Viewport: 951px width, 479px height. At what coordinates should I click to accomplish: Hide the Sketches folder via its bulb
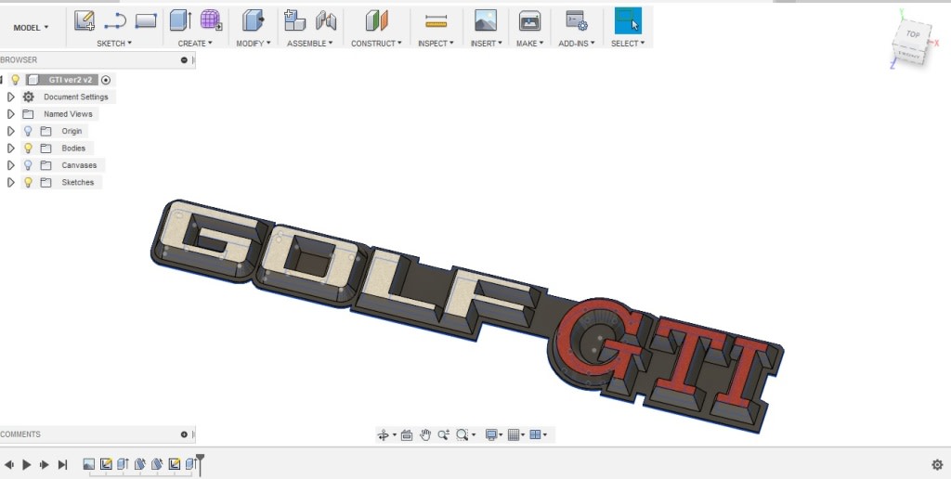(x=27, y=182)
